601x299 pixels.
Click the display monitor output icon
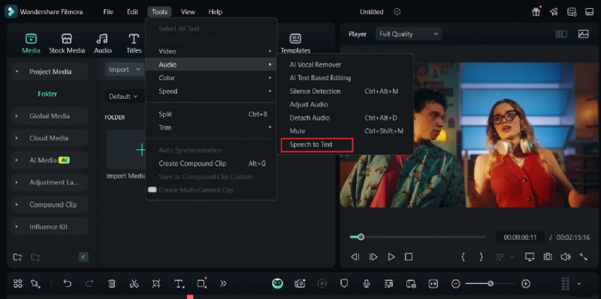click(x=530, y=256)
